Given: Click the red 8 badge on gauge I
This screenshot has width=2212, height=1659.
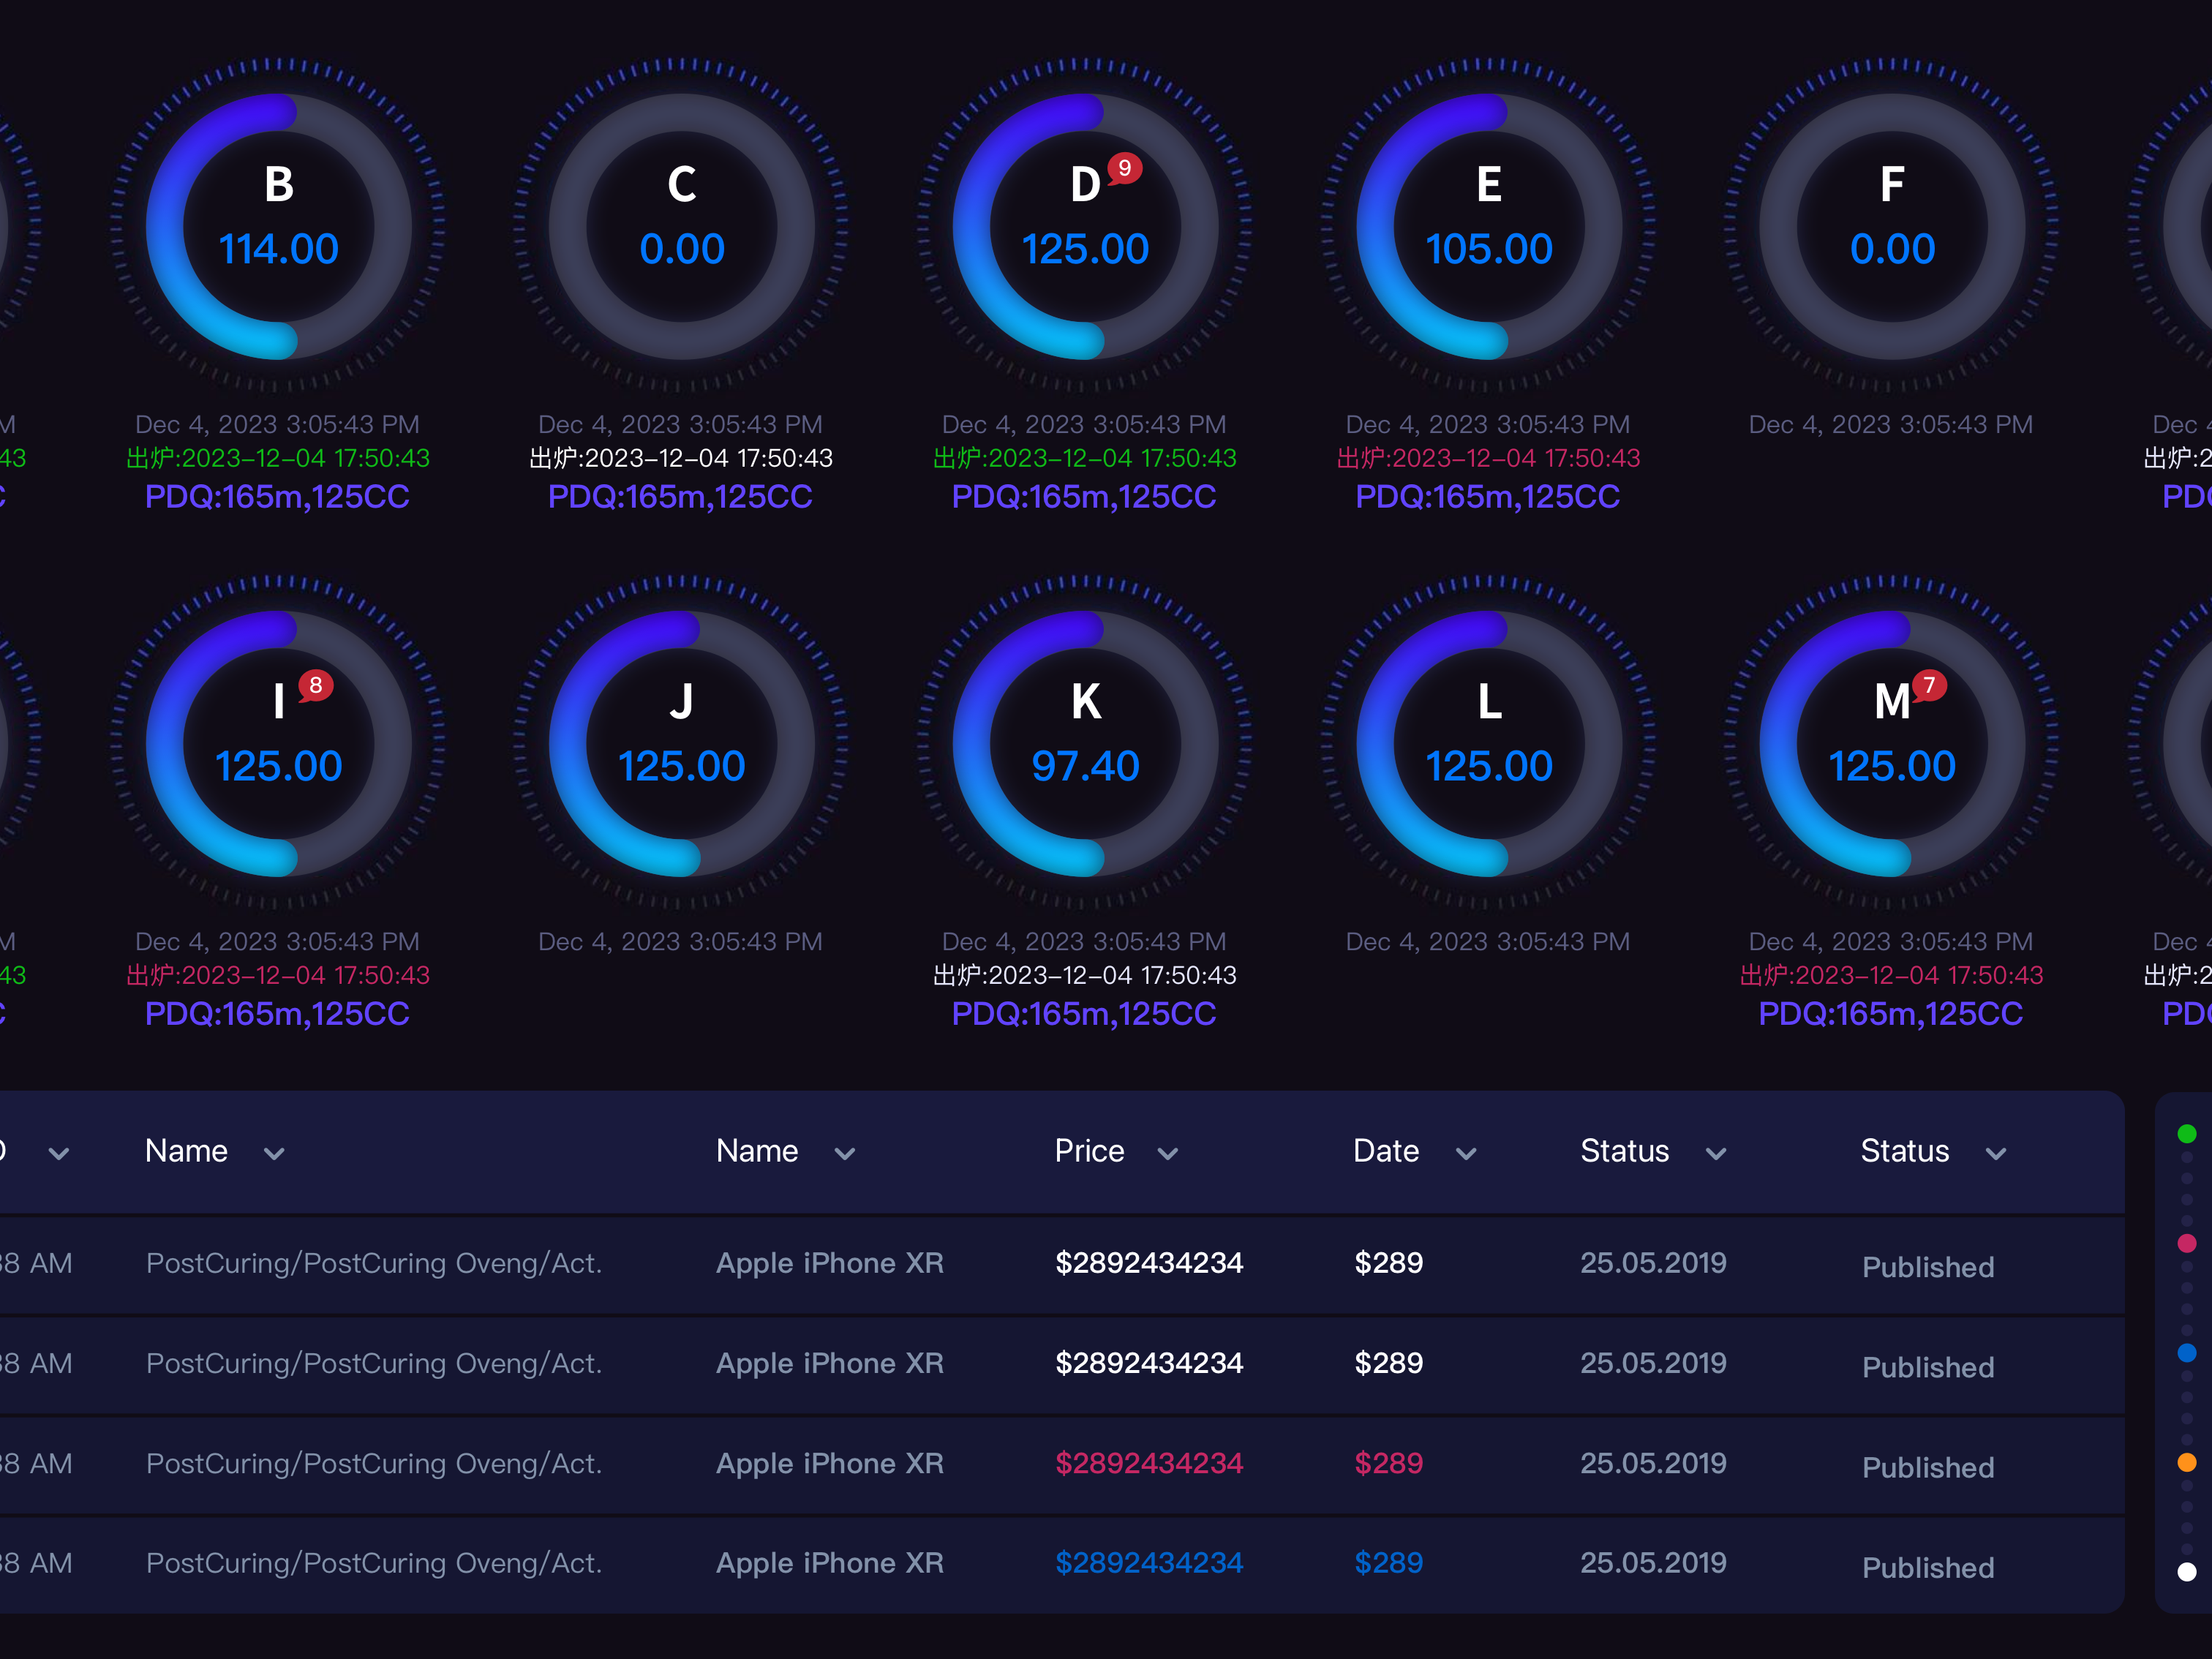Looking at the screenshot, I should [316, 685].
